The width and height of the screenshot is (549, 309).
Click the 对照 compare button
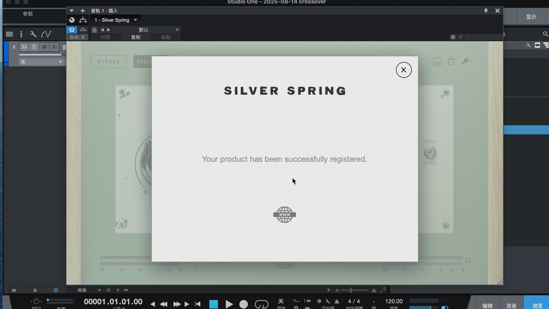click(x=106, y=37)
